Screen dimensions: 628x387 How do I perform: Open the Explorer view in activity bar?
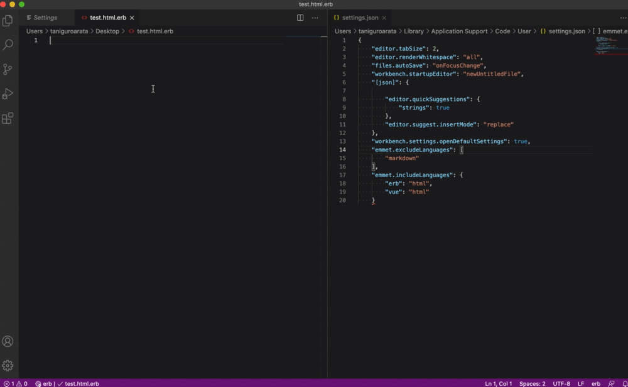tap(8, 21)
